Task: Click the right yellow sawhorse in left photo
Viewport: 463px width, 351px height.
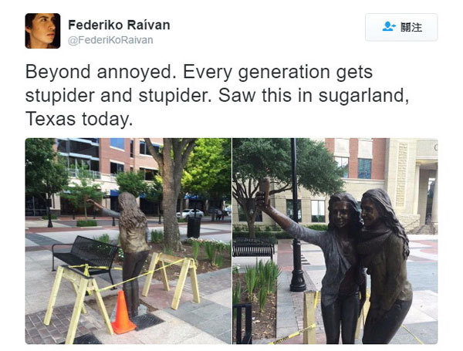Action: click(171, 279)
